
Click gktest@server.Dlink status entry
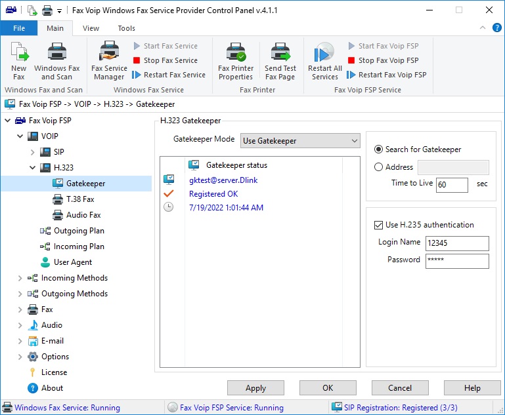[223, 180]
